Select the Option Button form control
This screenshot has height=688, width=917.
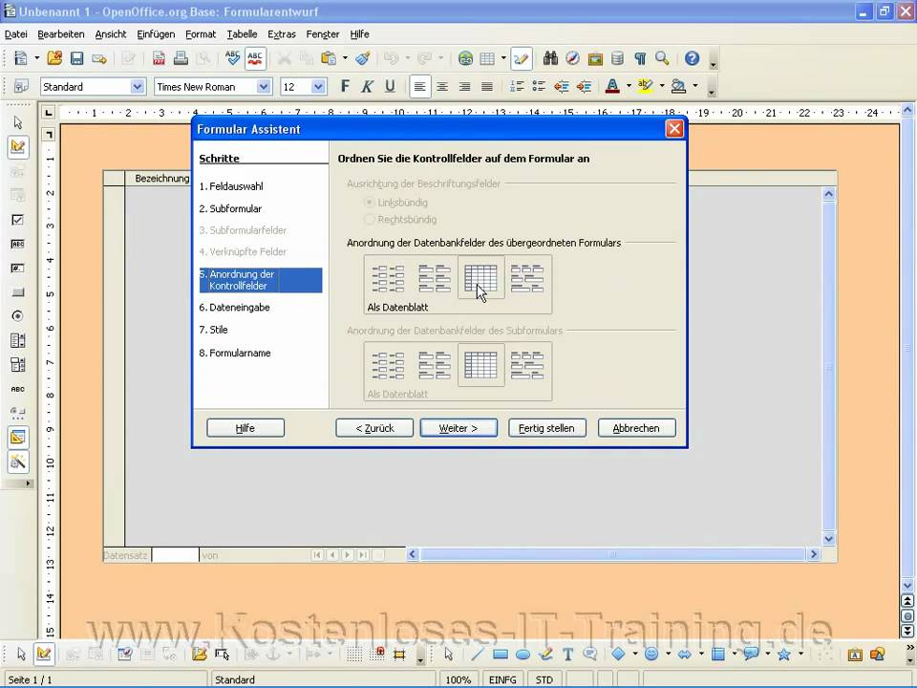pos(17,316)
